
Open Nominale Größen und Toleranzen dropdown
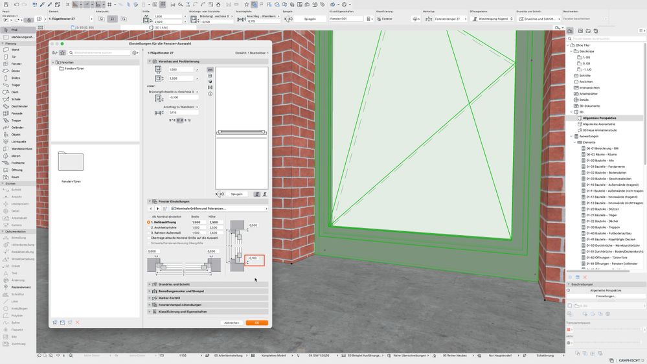pos(219,209)
